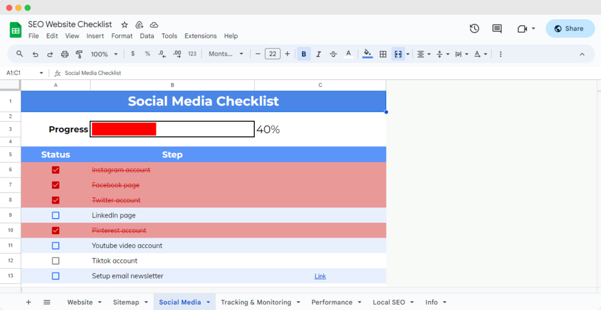Format as currency with dollar icon
Viewport: 601px width, 310px height.
click(x=133, y=54)
